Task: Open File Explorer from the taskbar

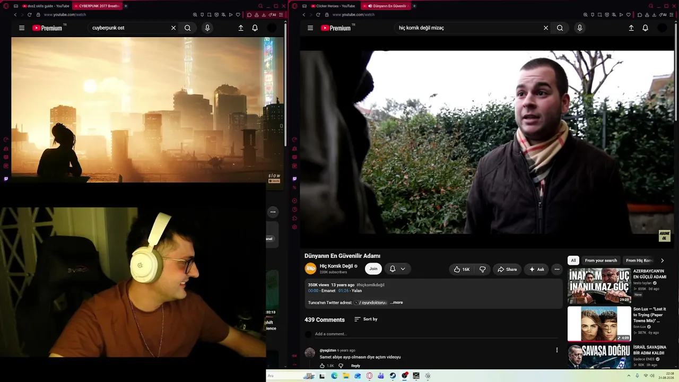Action: pyautogui.click(x=346, y=376)
